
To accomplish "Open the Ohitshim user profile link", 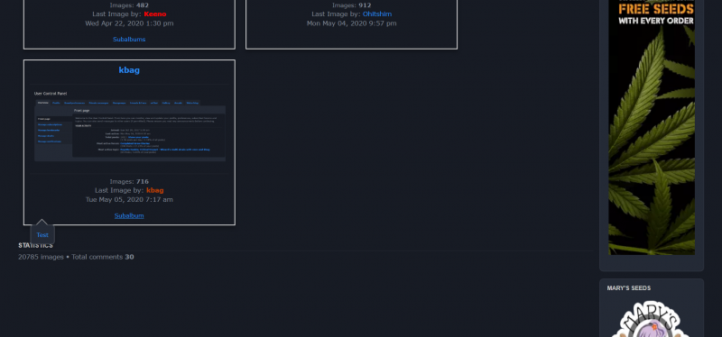I will pos(377,14).
